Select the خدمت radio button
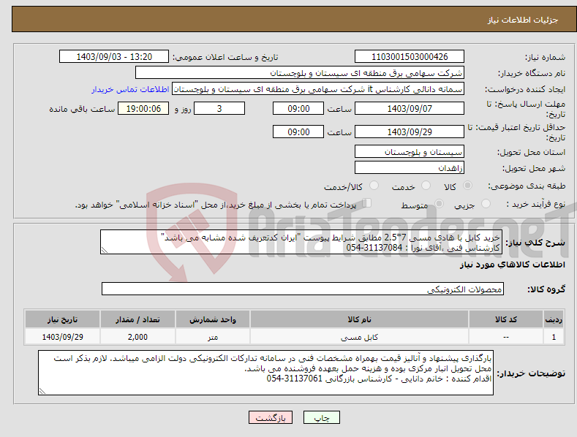The width and height of the screenshot is (577, 437). tap(426, 186)
